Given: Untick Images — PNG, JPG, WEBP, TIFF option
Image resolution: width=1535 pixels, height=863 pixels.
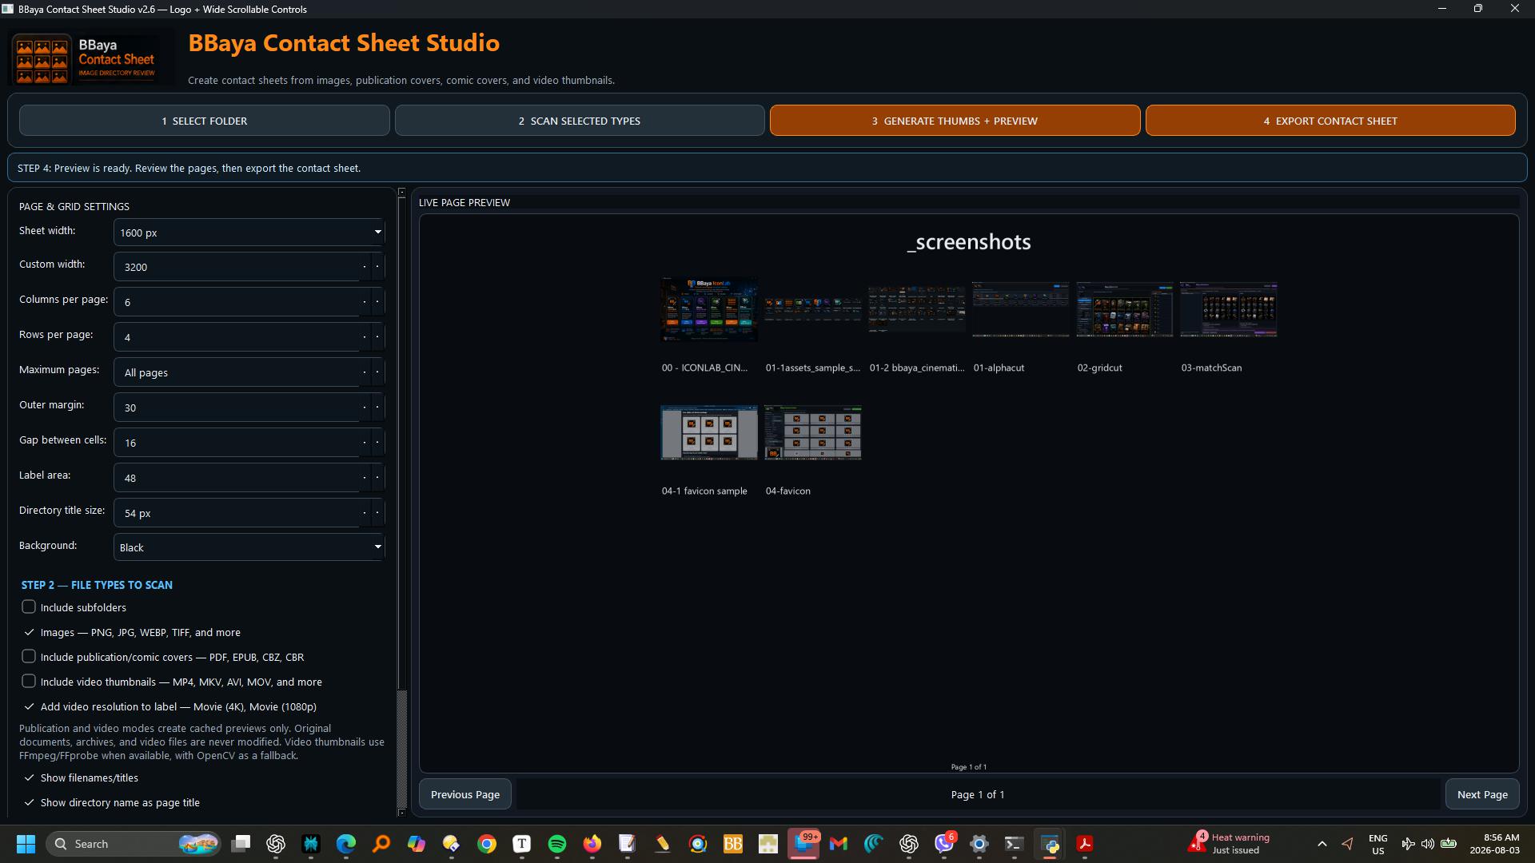Looking at the screenshot, I should coord(29,632).
